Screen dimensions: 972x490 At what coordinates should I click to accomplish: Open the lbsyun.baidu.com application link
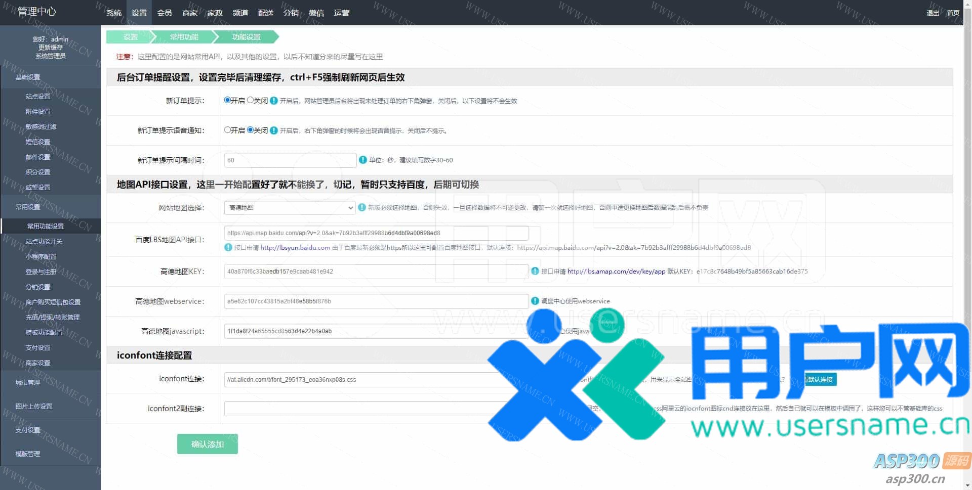click(295, 248)
